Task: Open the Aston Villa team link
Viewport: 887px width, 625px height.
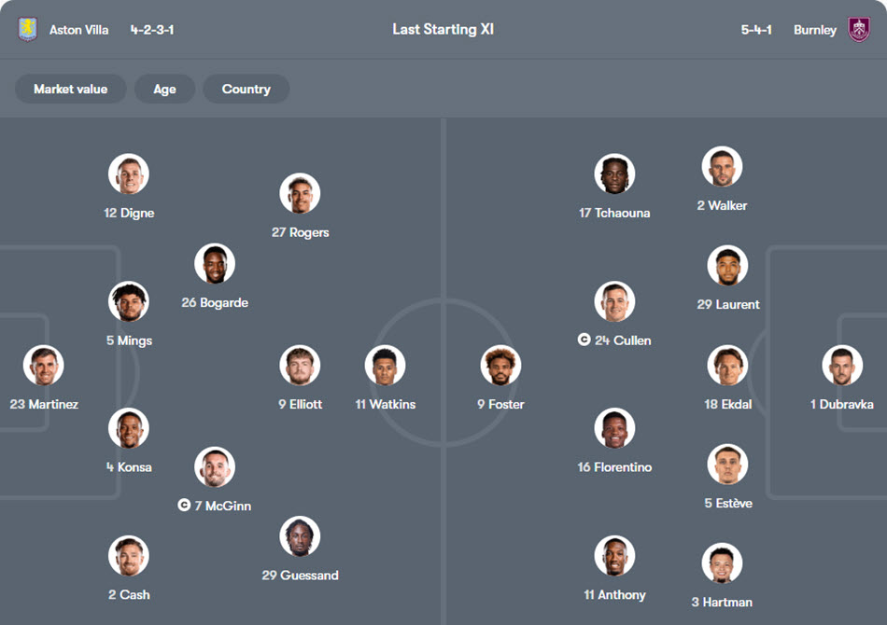Action: (x=78, y=30)
